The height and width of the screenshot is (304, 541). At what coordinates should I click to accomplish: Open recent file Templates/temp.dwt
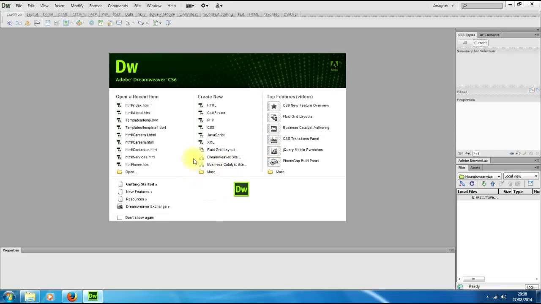pos(142,120)
